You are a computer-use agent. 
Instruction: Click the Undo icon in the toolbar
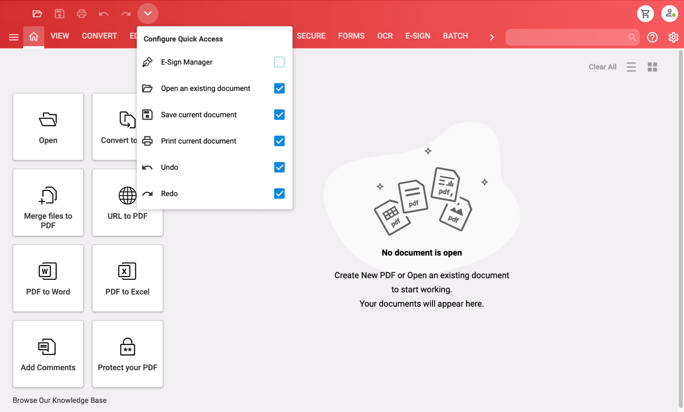103,13
